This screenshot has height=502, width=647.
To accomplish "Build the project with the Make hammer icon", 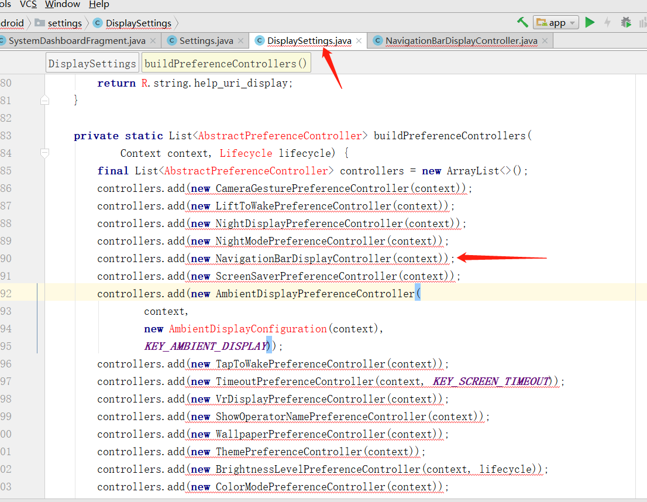I will point(522,22).
